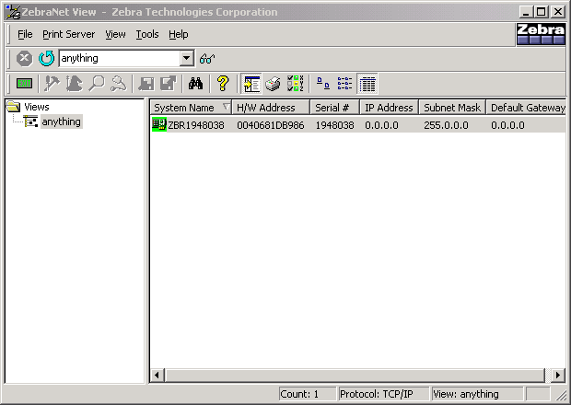The height and width of the screenshot is (405, 571).
Task: Click the printer icon in toolbar
Action: (x=274, y=85)
